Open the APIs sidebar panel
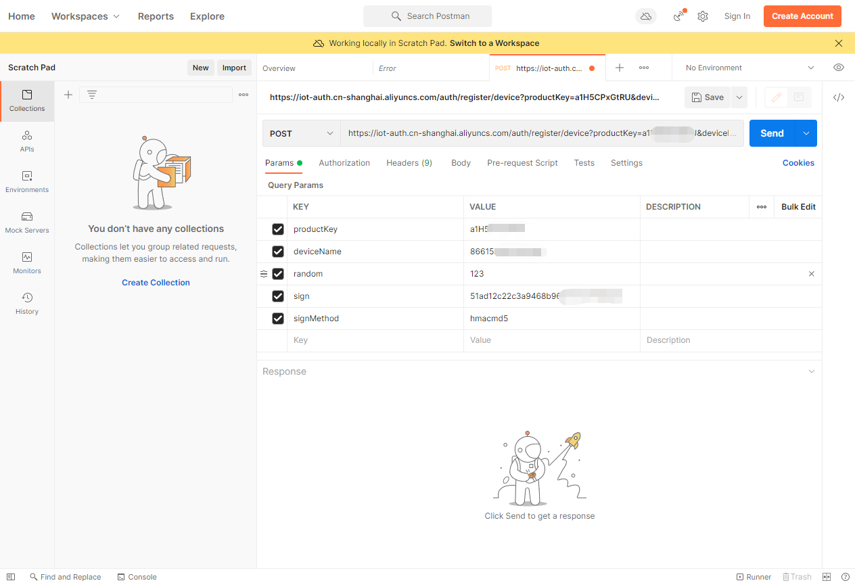 (27, 141)
